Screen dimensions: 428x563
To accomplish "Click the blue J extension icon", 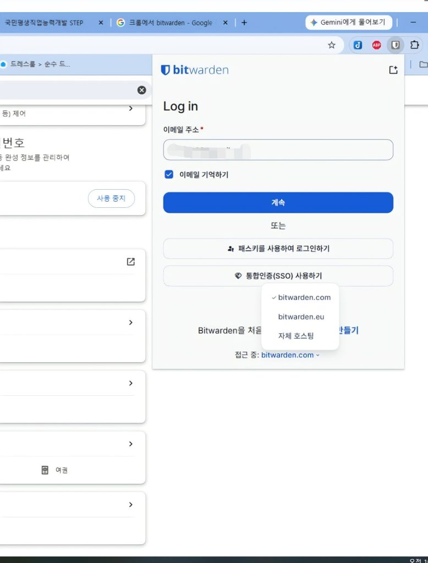I will [358, 45].
